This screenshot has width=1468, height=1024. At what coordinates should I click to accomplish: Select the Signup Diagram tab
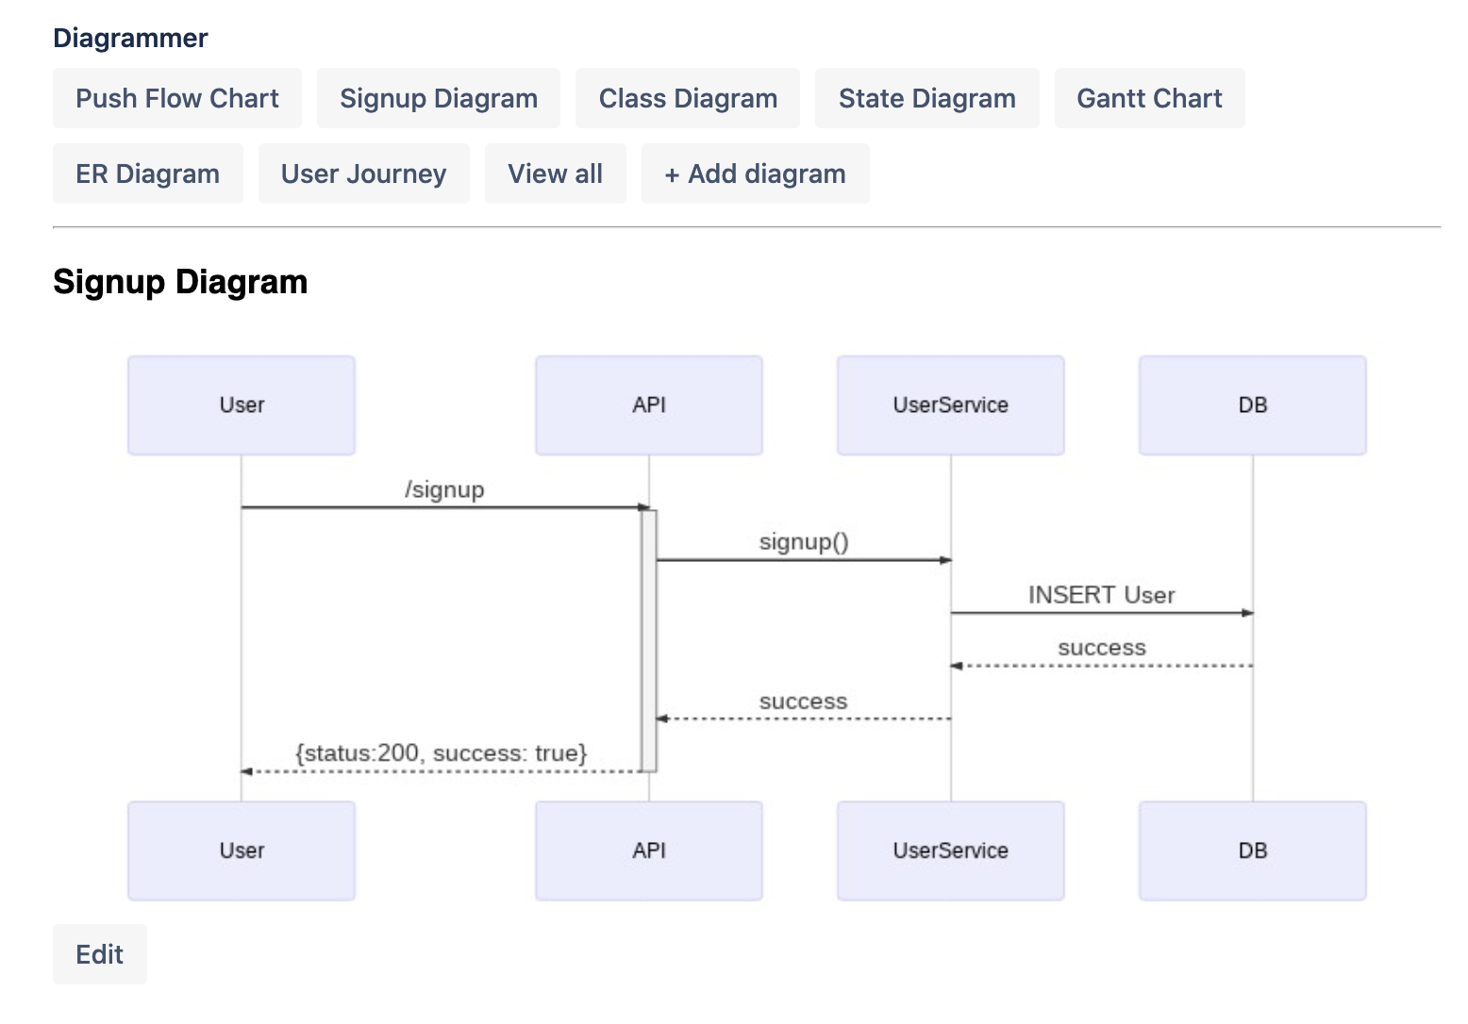[x=439, y=98]
